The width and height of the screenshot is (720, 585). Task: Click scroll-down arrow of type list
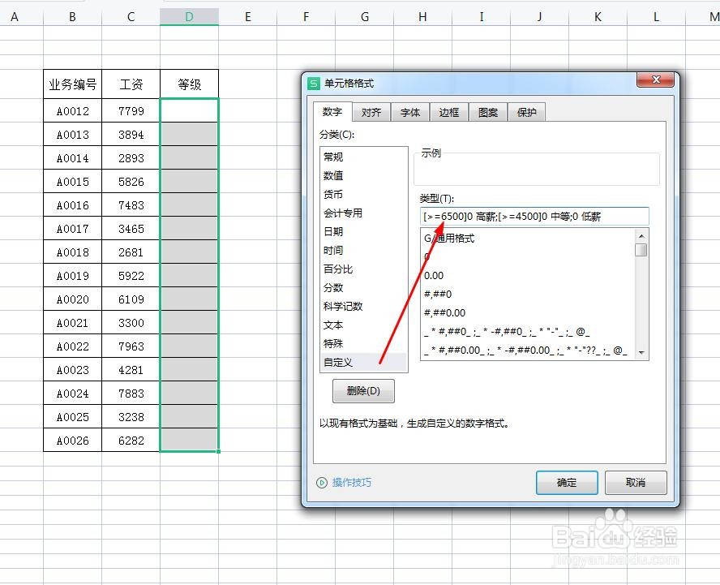point(641,352)
